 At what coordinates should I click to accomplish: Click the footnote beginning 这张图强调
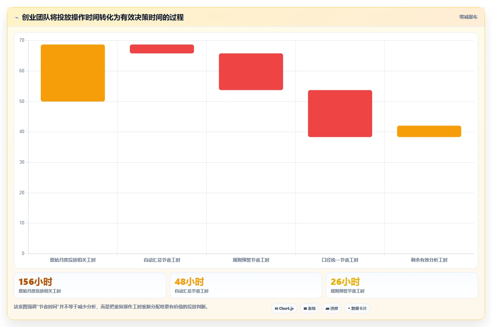111,307
